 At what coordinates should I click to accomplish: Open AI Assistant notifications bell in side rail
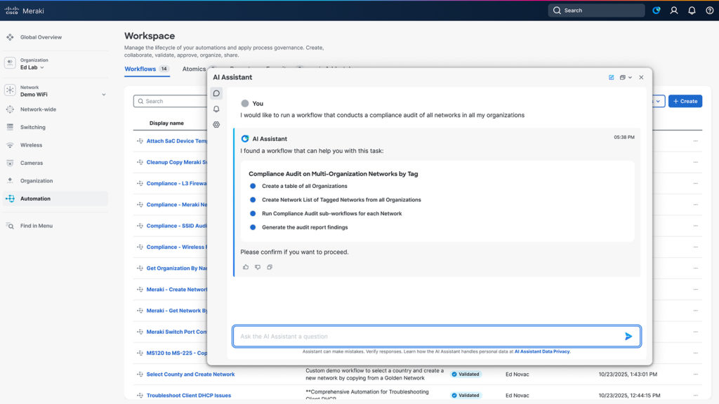[216, 109]
